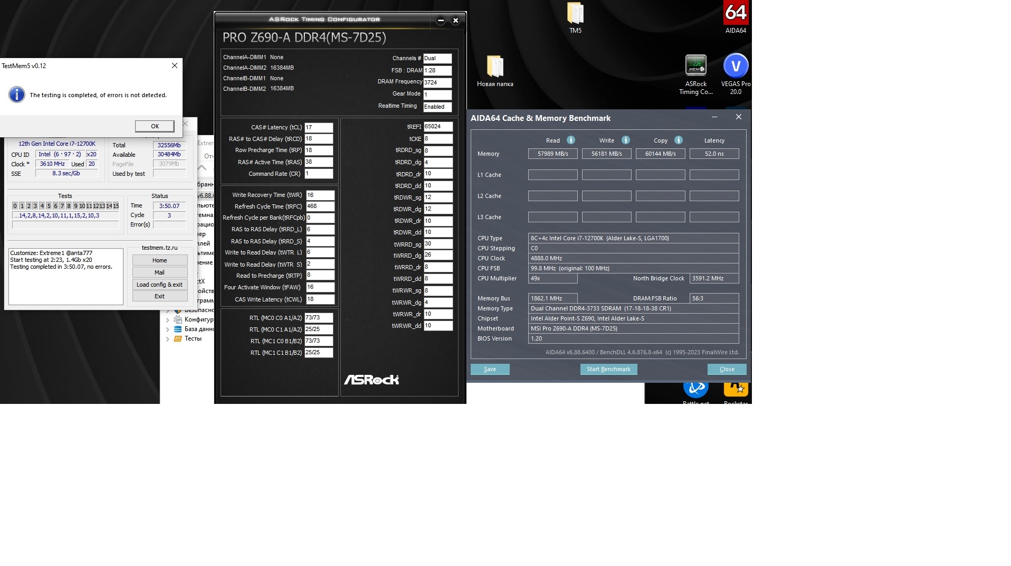1011x566 pixels.
Task: Click the info icon next to Write
Action: tap(626, 140)
